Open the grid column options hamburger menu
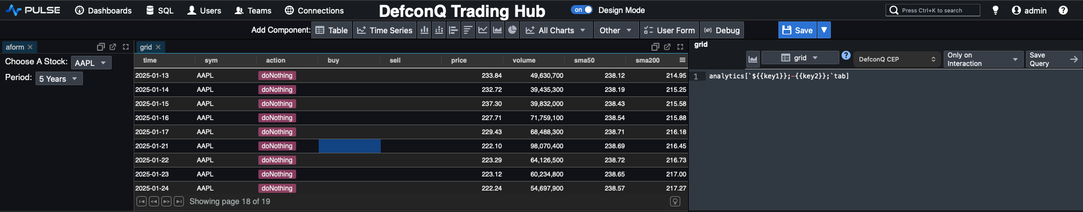 pyautogui.click(x=683, y=60)
